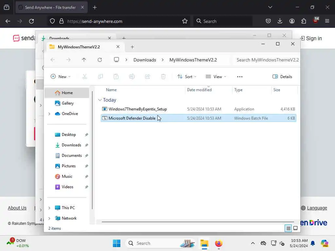Viewport: 335px width, 251px height.
Task: Click uBlock extension icon with badge 14
Action: click(x=316, y=20)
